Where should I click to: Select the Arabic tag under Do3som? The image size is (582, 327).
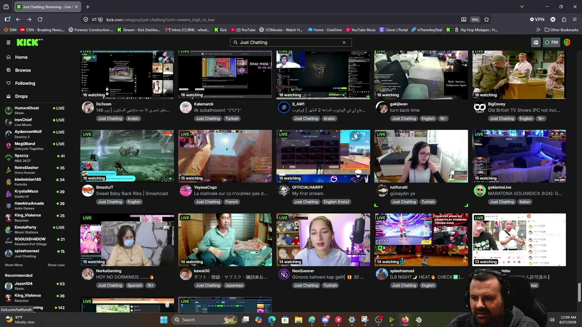coord(133,119)
